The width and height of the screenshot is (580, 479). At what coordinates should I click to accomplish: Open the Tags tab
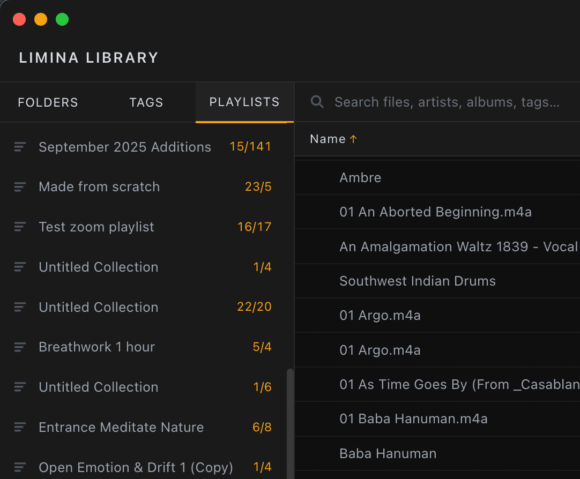click(146, 102)
